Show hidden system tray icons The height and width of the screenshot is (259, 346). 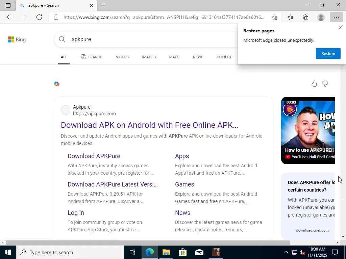coord(286,252)
